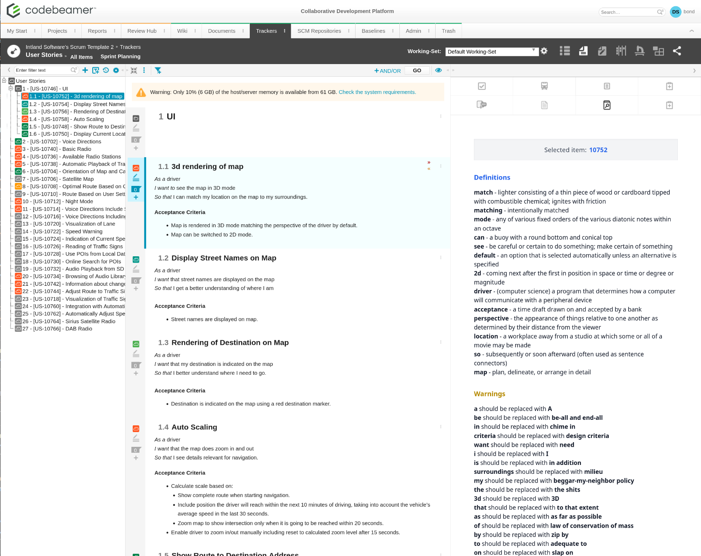Open the history clock icon
Viewport: 701px width, 556px height.
pos(106,70)
